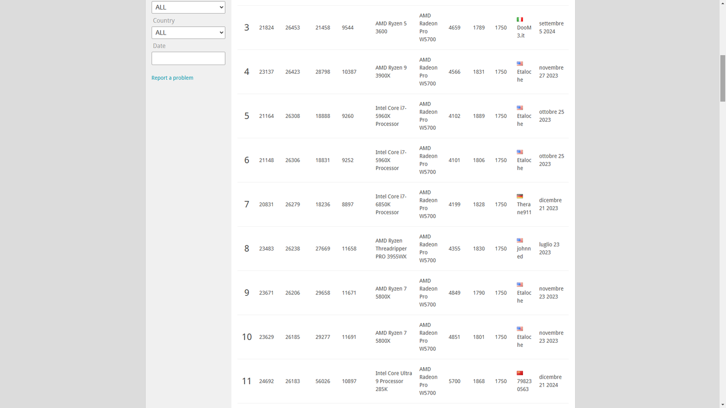
Task: Click value 1889 in row 5
Action: (x=479, y=116)
